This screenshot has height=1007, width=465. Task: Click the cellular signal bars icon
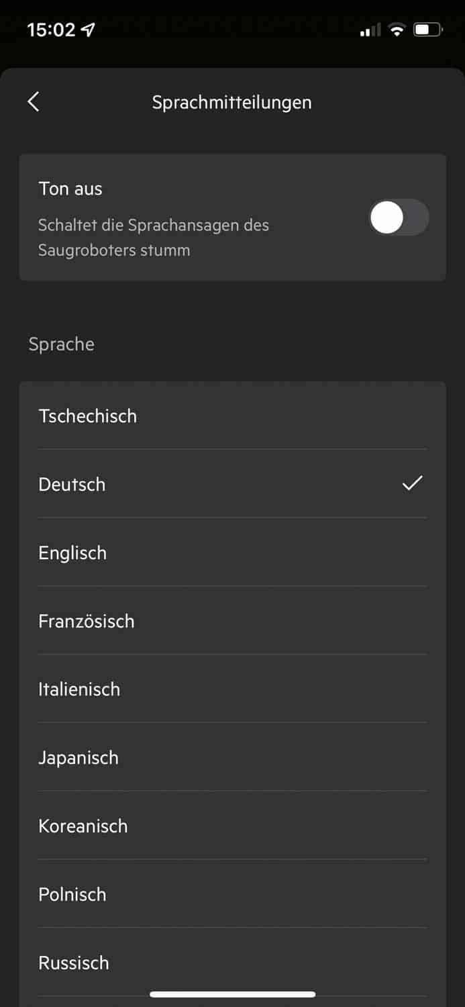click(370, 30)
